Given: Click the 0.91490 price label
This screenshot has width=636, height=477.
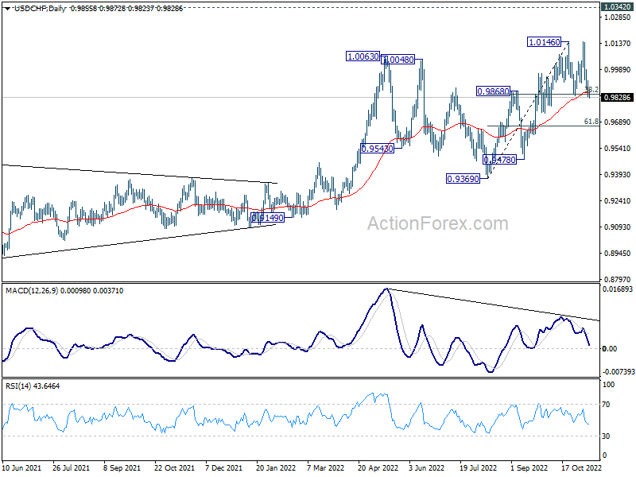Looking at the screenshot, I should click(267, 218).
